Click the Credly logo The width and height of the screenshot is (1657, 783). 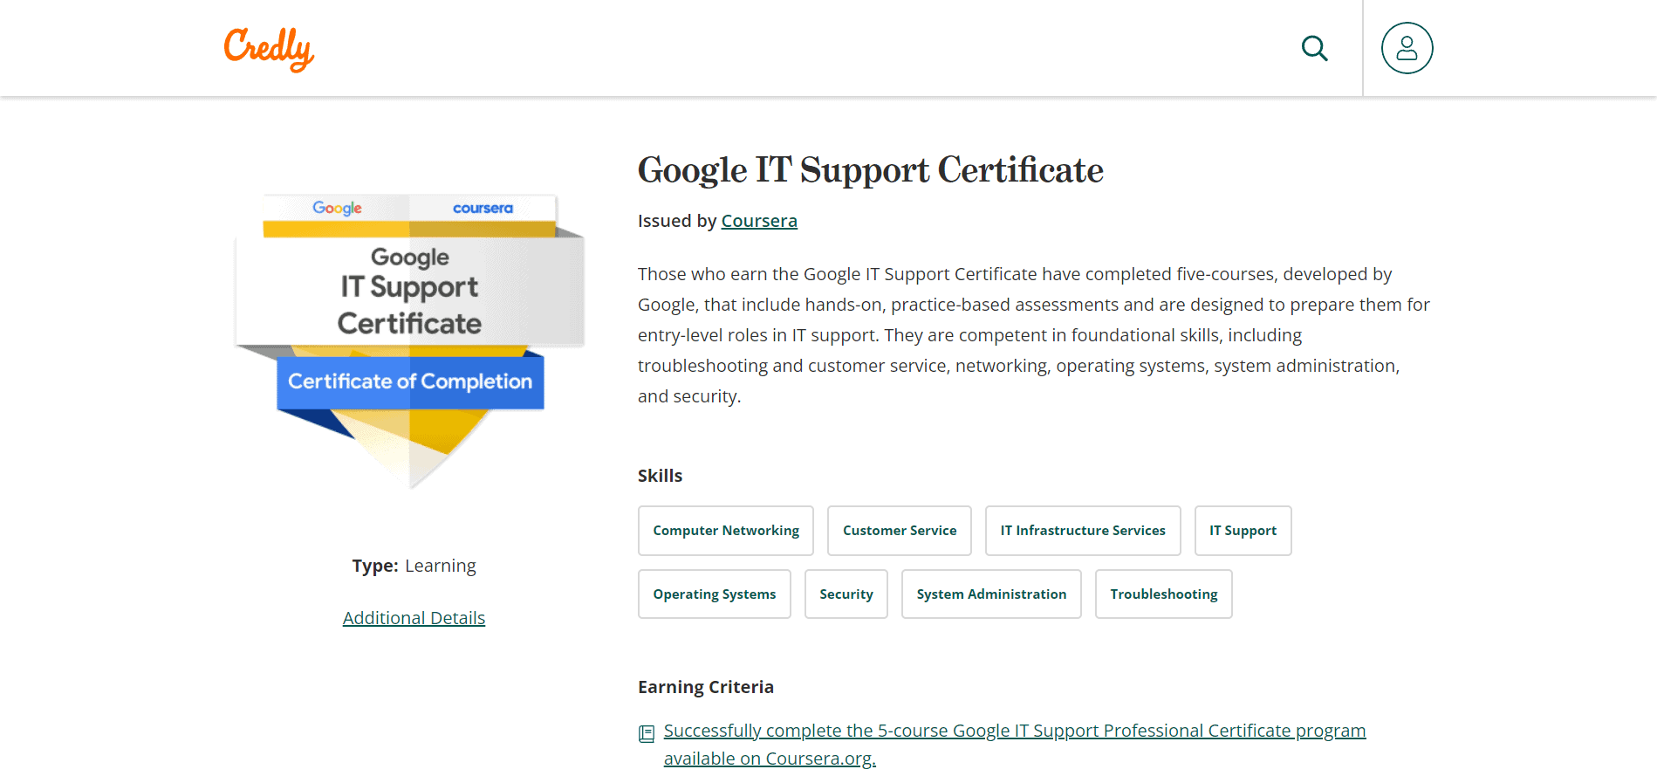(x=269, y=49)
